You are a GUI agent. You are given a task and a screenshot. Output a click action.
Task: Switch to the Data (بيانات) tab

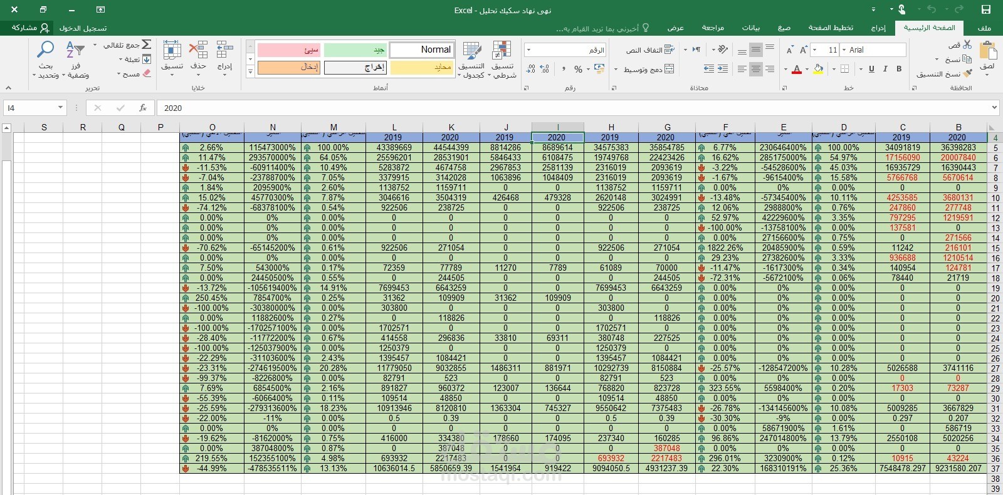750,28
